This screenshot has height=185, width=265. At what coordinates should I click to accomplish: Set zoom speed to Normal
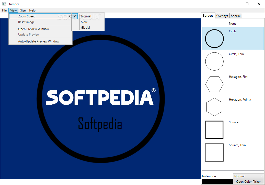tap(88, 16)
